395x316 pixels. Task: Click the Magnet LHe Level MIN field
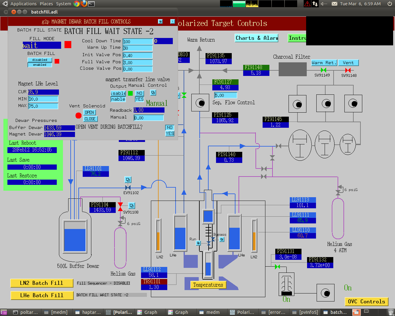(x=43, y=99)
